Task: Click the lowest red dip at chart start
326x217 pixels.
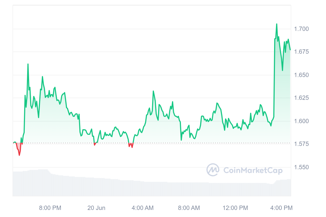Action: click(19, 155)
